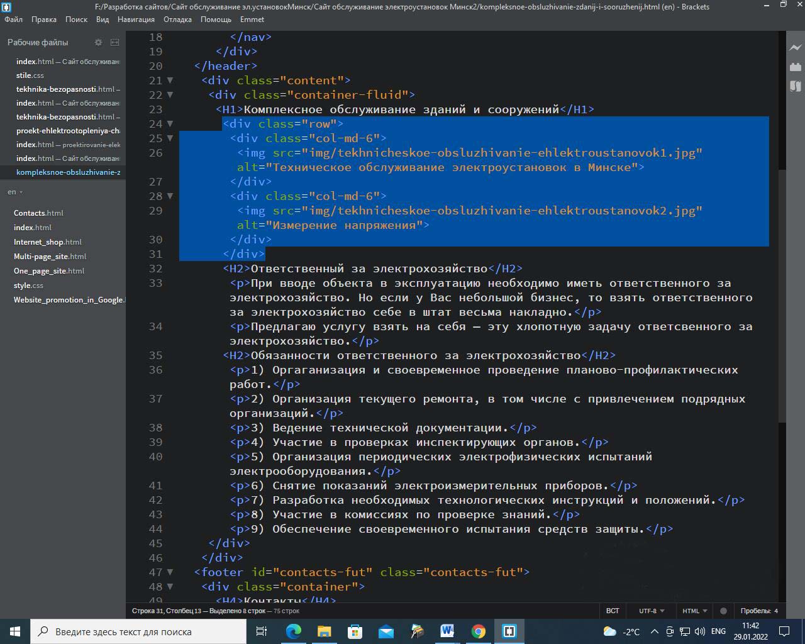Image resolution: width=805 pixels, height=644 pixels.
Task: Open Google Chrome from the taskbar
Action: tap(479, 631)
